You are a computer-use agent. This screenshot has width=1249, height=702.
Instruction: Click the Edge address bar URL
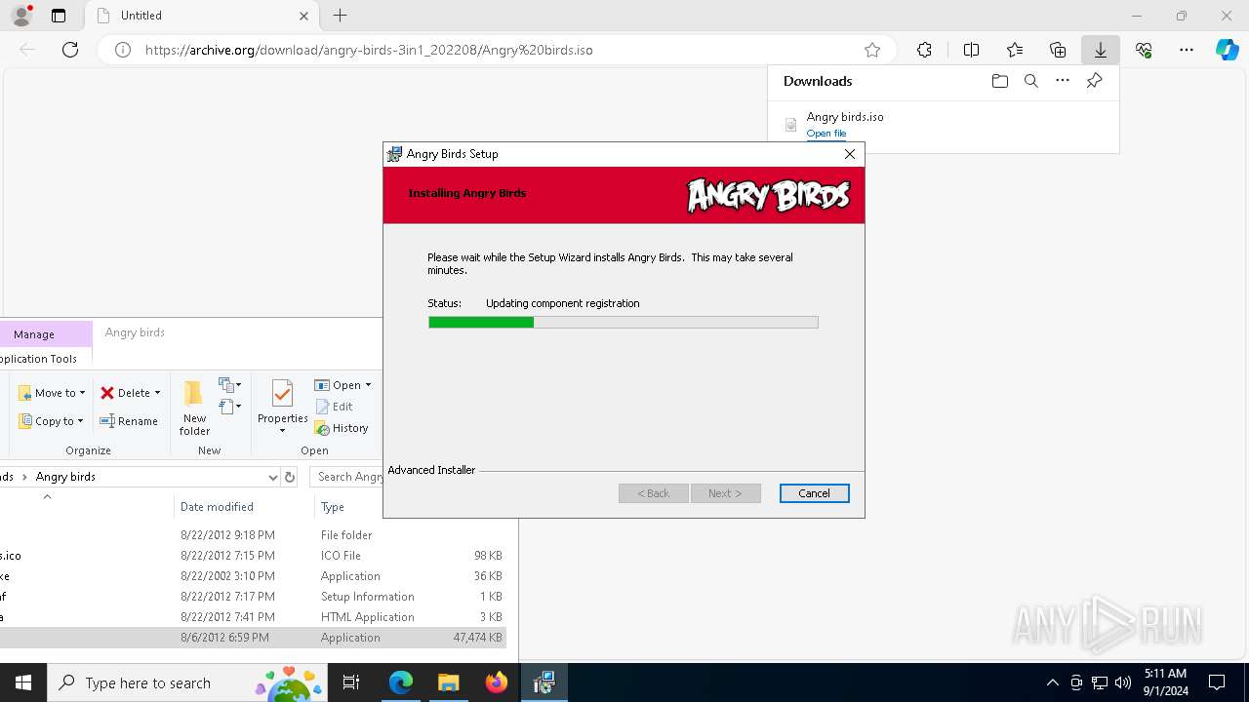click(x=369, y=50)
